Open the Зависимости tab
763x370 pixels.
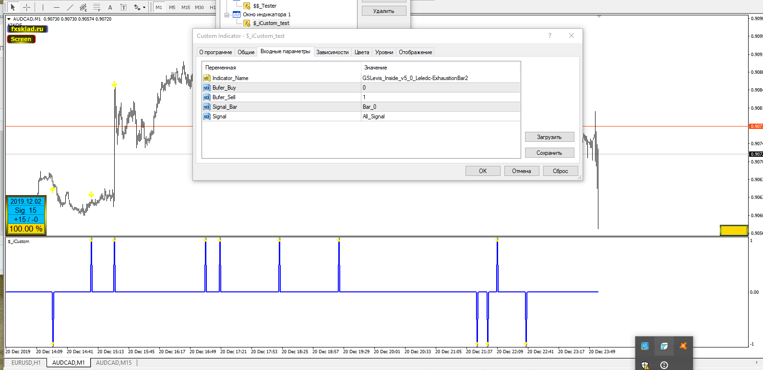332,52
